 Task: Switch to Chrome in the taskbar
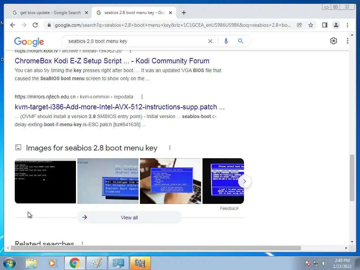75,263
